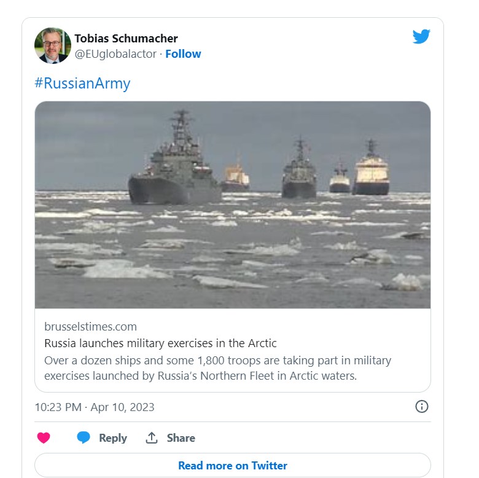The width and height of the screenshot is (479, 478).
Task: Click the @EUglobalactor handle
Action: tap(115, 54)
